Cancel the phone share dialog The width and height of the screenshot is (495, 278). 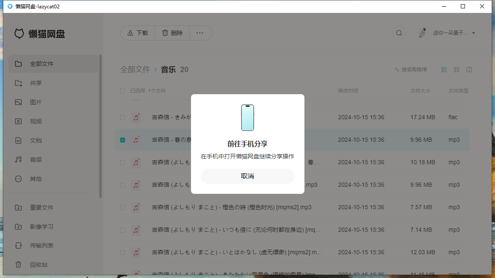248,176
